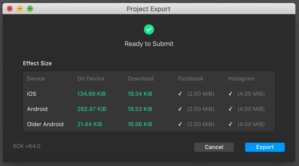The width and height of the screenshot is (299, 166).
Task: Click the green Ready to Submit checkmark icon
Action: click(x=149, y=29)
